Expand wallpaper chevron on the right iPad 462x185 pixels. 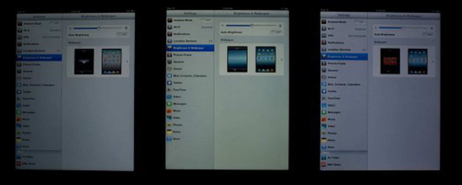pyautogui.click(x=433, y=62)
